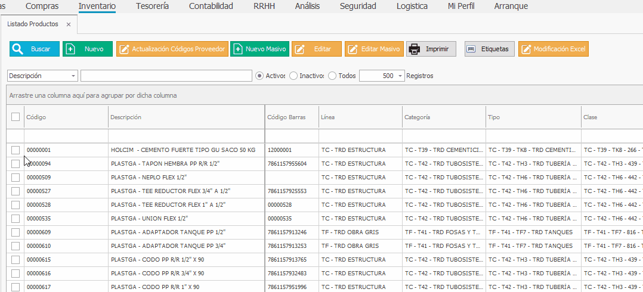Click the Editar Masivo pencil icon

(x=353, y=49)
